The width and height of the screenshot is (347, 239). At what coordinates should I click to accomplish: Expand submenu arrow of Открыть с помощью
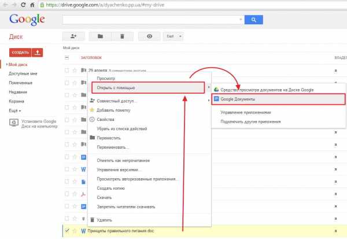(209, 87)
